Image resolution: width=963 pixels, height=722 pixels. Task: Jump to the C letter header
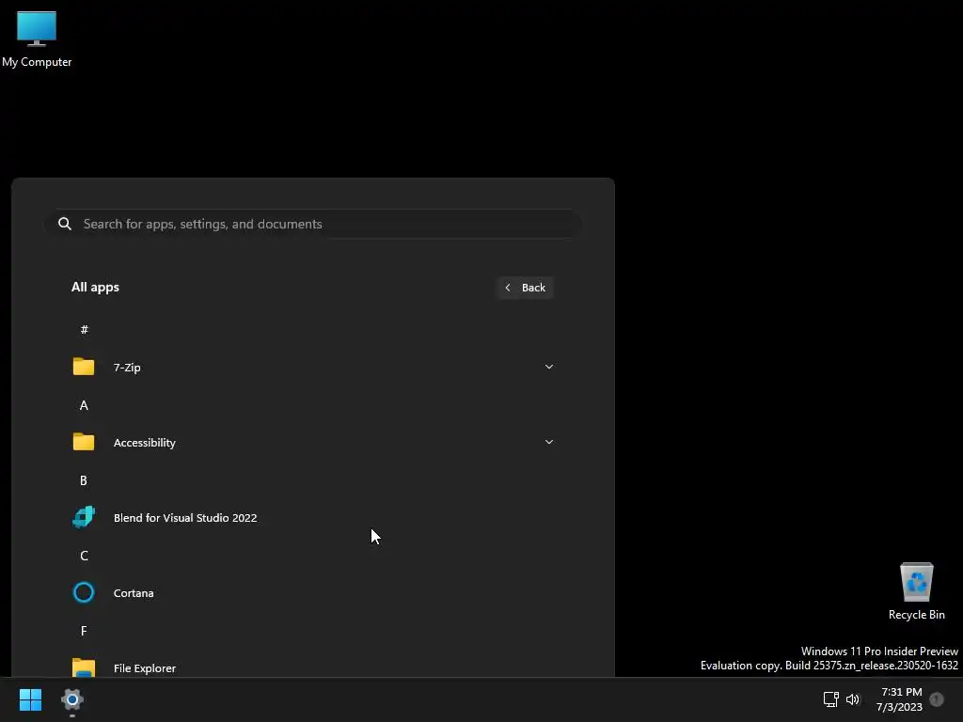point(84,556)
